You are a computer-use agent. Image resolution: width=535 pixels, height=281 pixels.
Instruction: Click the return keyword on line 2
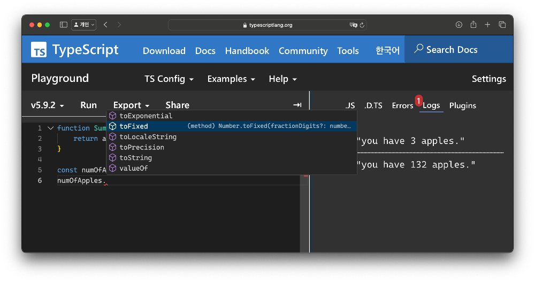click(x=86, y=138)
